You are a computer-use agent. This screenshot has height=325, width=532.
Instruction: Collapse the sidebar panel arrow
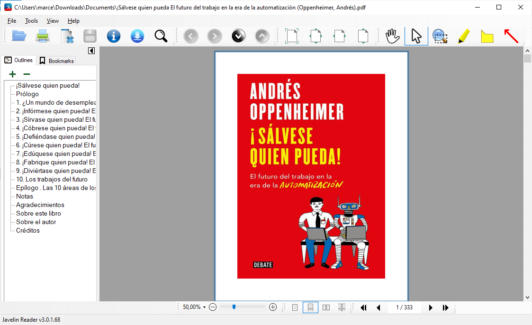(91, 51)
